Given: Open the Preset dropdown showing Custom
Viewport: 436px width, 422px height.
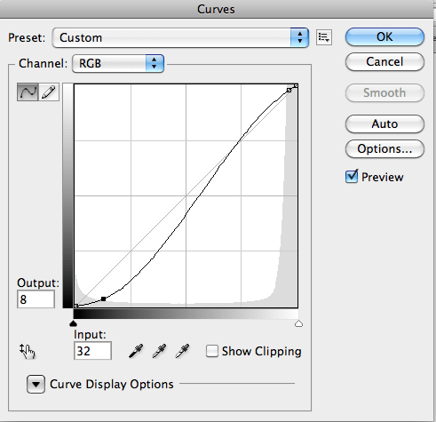Looking at the screenshot, I should (x=180, y=37).
